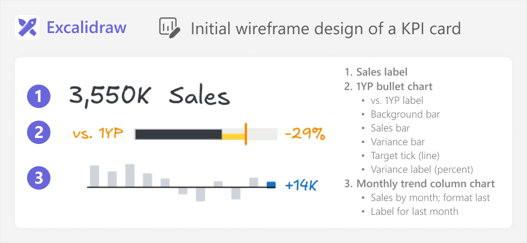Select the purple number 3 circle
This screenshot has height=243, width=527.
[x=38, y=178]
